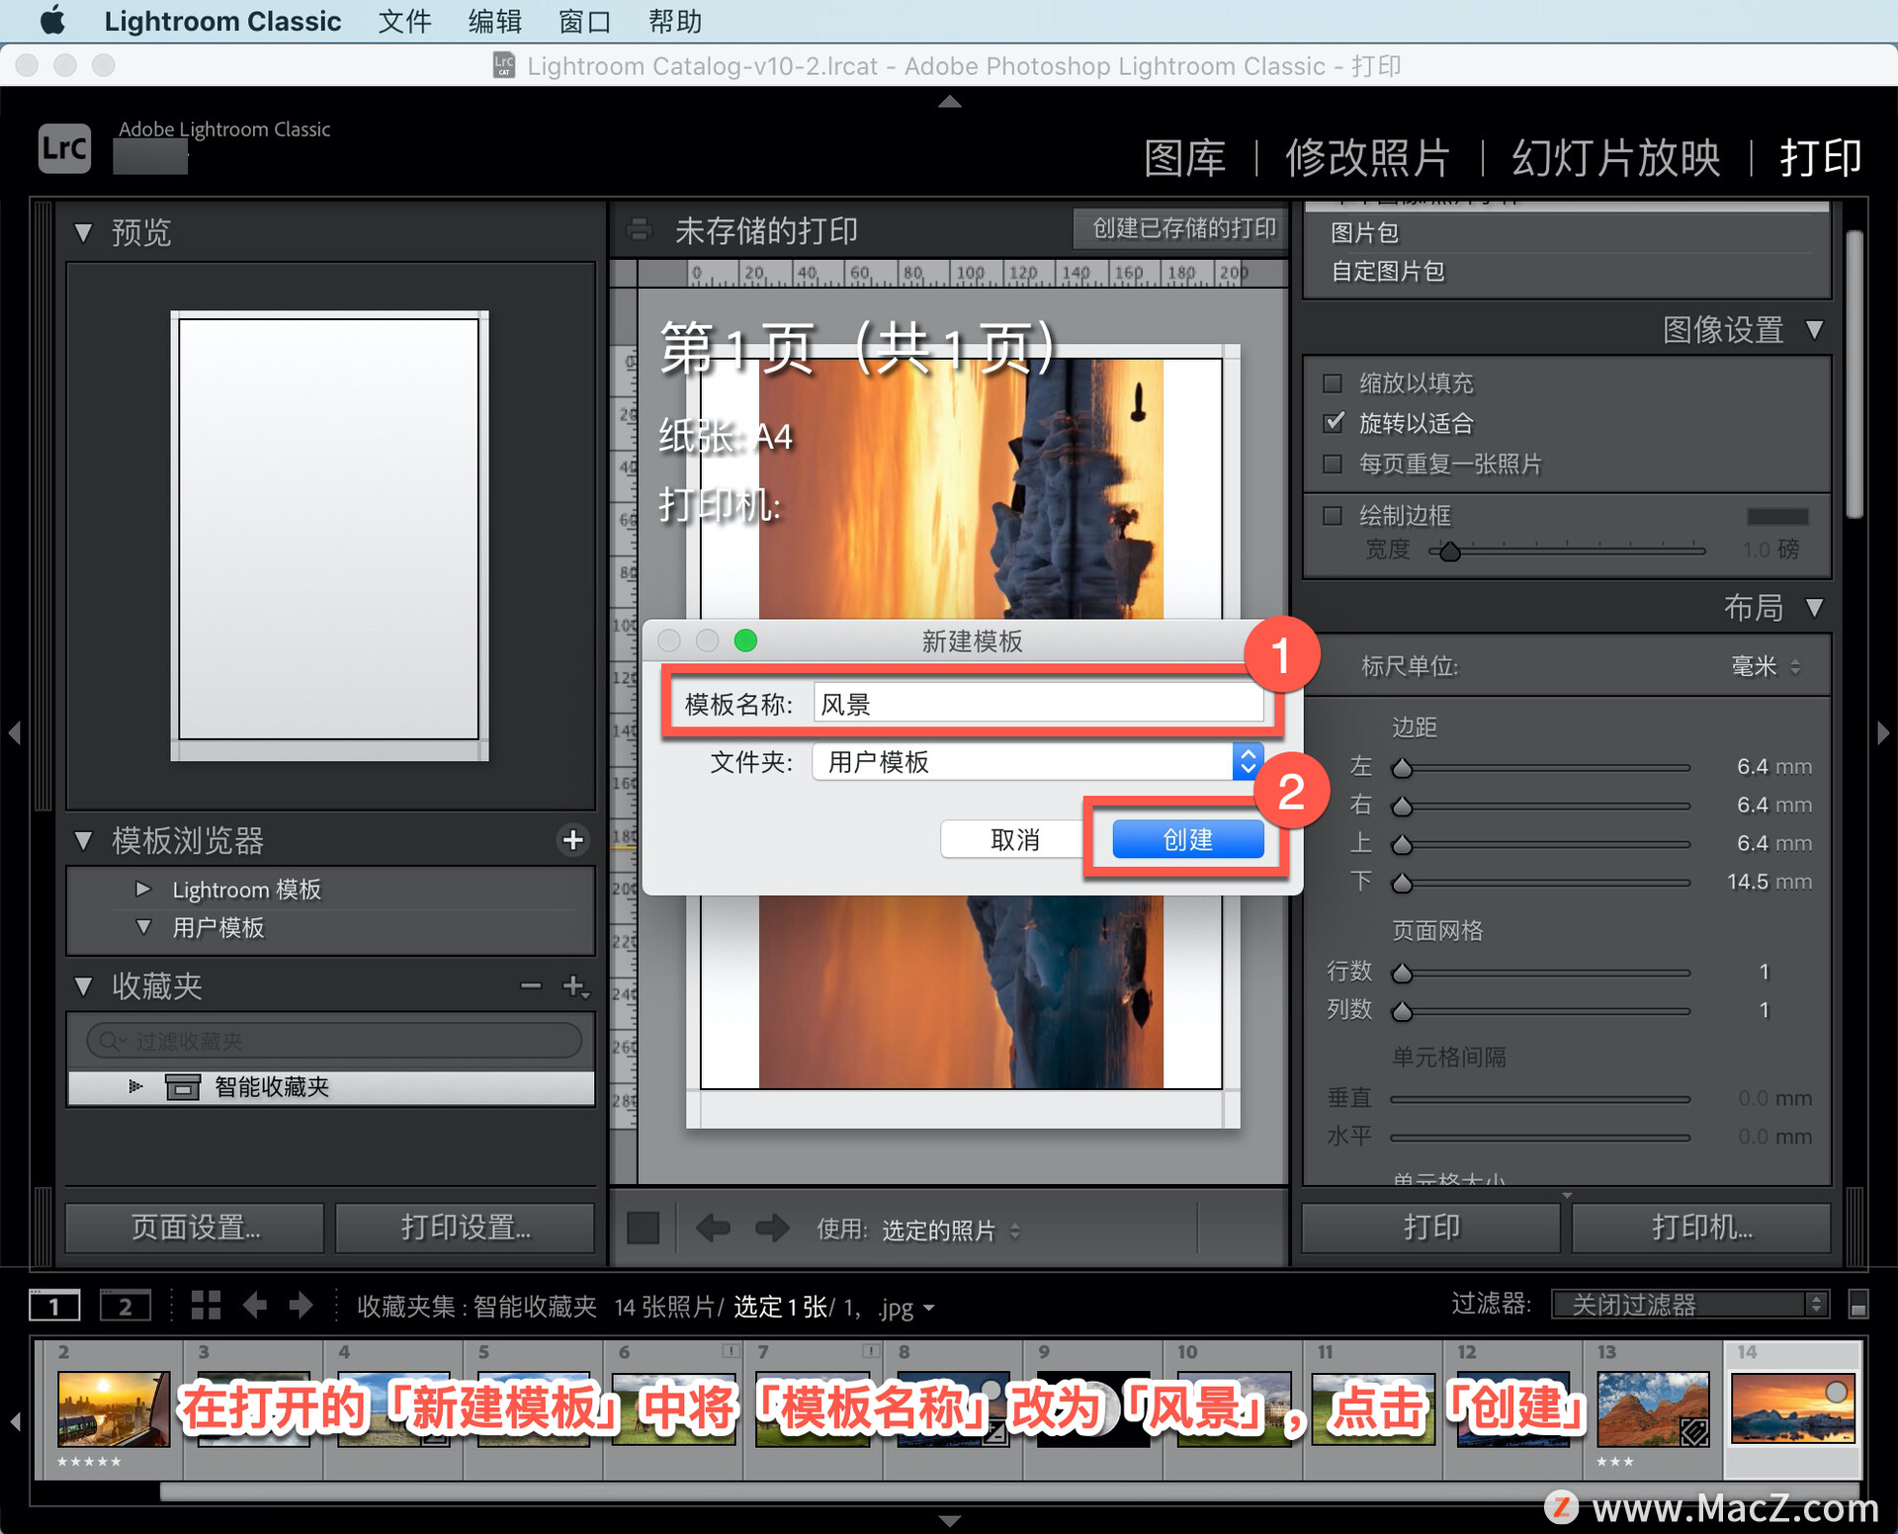Select filmstrip thumbnail number 14
The width and height of the screenshot is (1898, 1534).
(x=1793, y=1408)
